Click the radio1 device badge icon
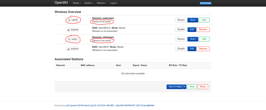 coord(73,39)
